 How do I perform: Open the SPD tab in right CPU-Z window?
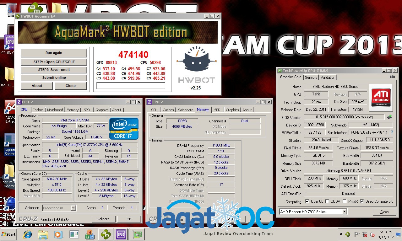point(217,110)
